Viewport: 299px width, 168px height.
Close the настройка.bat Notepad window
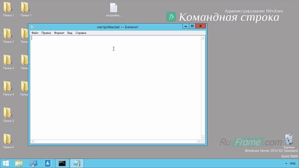200,26
